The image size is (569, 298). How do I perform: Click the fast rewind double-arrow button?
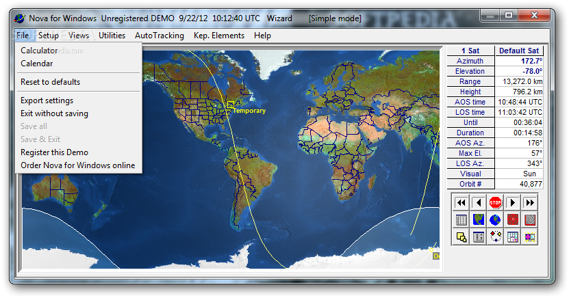point(461,202)
